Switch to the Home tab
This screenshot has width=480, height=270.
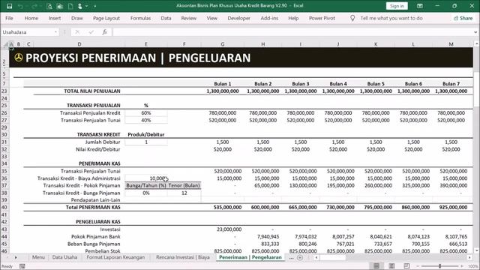coord(31,18)
